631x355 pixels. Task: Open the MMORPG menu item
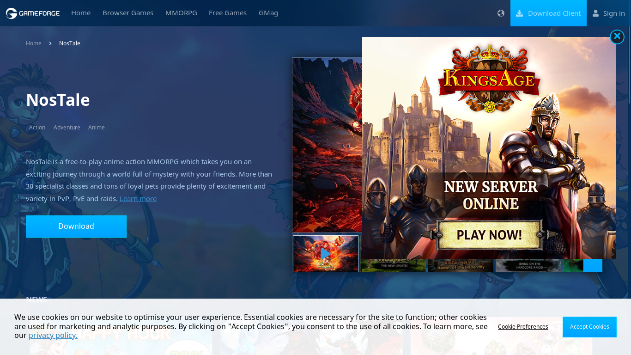[x=181, y=13]
